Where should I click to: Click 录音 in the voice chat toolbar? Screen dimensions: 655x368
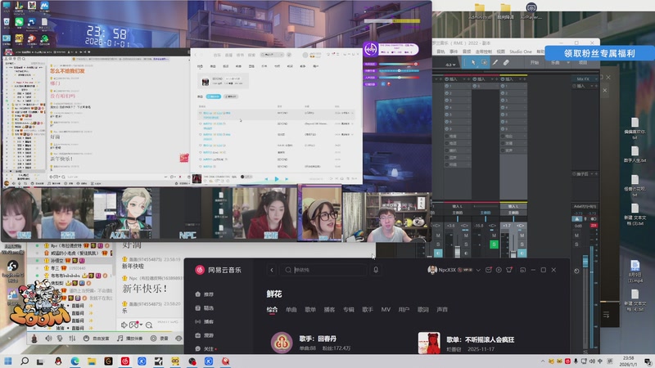[160, 339]
